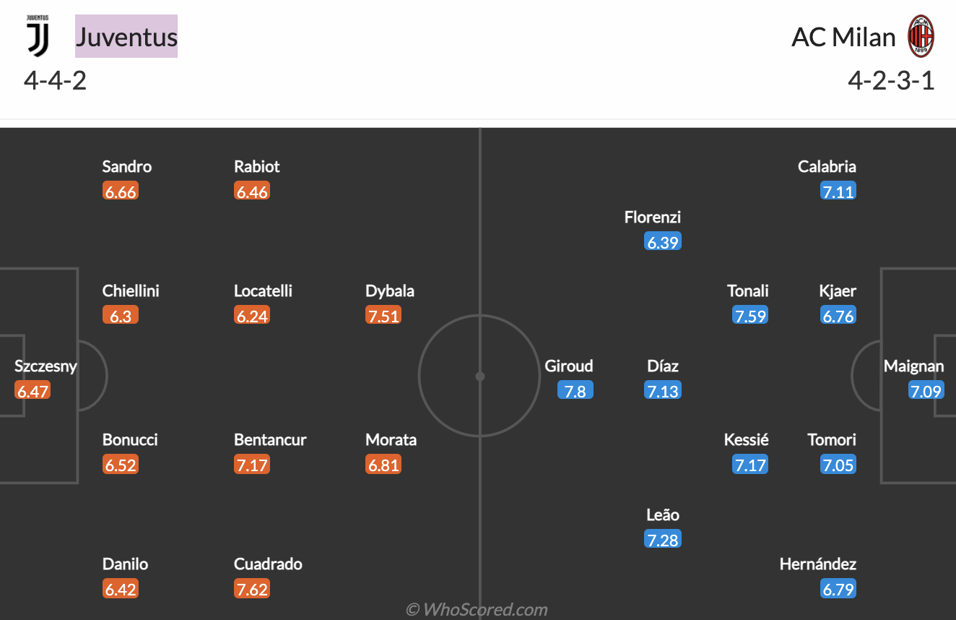Click Tonali's 7.59 rating badge
Image resolution: width=956 pixels, height=620 pixels.
(749, 316)
